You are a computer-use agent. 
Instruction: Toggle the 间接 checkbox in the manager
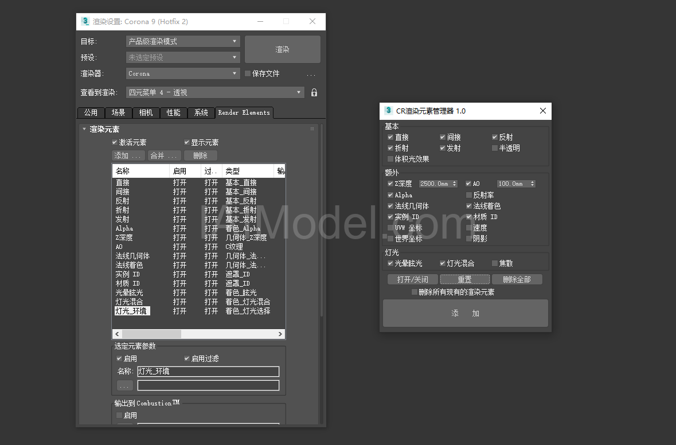pos(443,137)
